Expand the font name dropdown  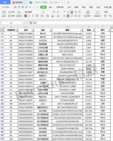pyautogui.click(x=41, y=12)
